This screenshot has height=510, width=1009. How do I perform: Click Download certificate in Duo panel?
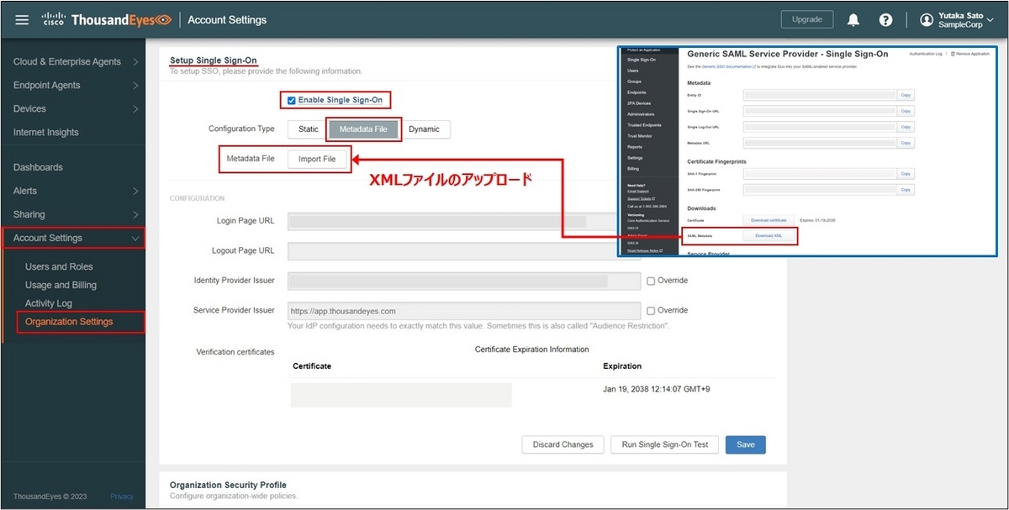pos(769,220)
